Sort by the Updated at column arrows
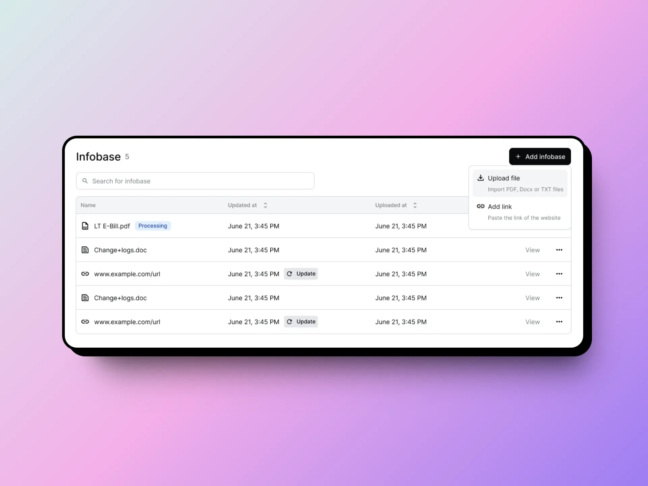This screenshot has width=648, height=486. [265, 205]
